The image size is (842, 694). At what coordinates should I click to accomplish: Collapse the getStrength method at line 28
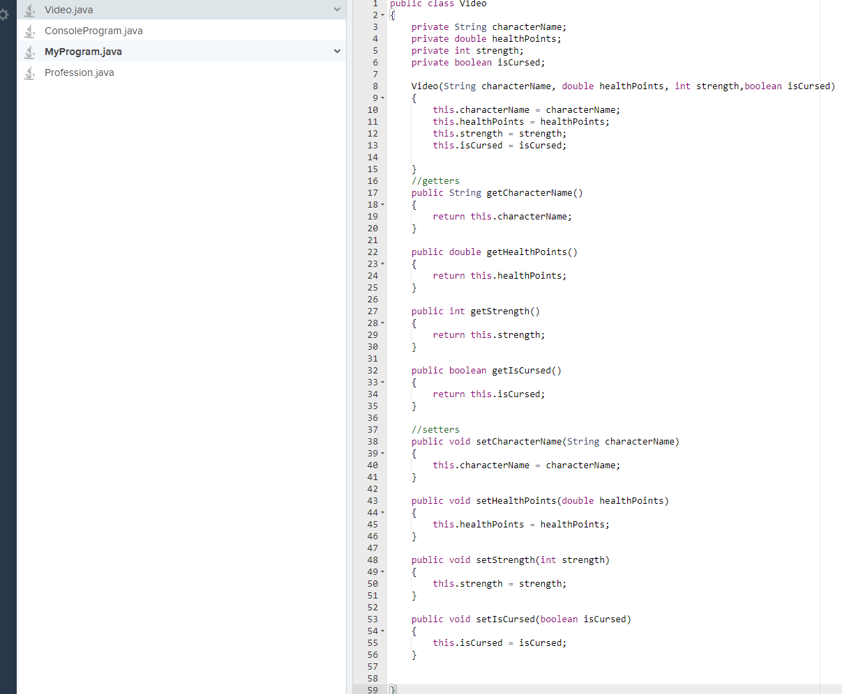pos(382,323)
